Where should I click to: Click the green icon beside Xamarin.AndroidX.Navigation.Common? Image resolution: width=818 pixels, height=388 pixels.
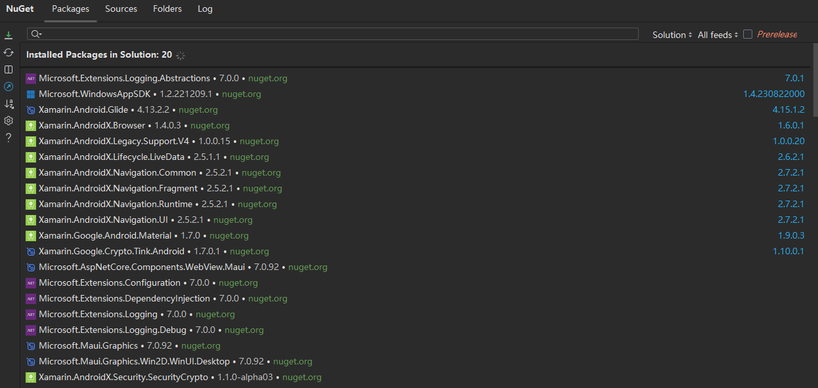coord(30,172)
